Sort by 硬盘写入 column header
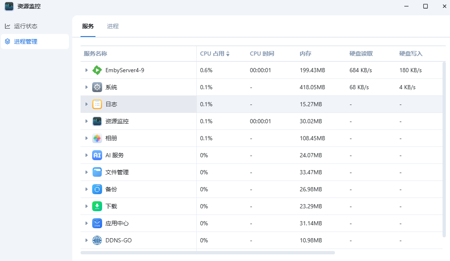 411,54
